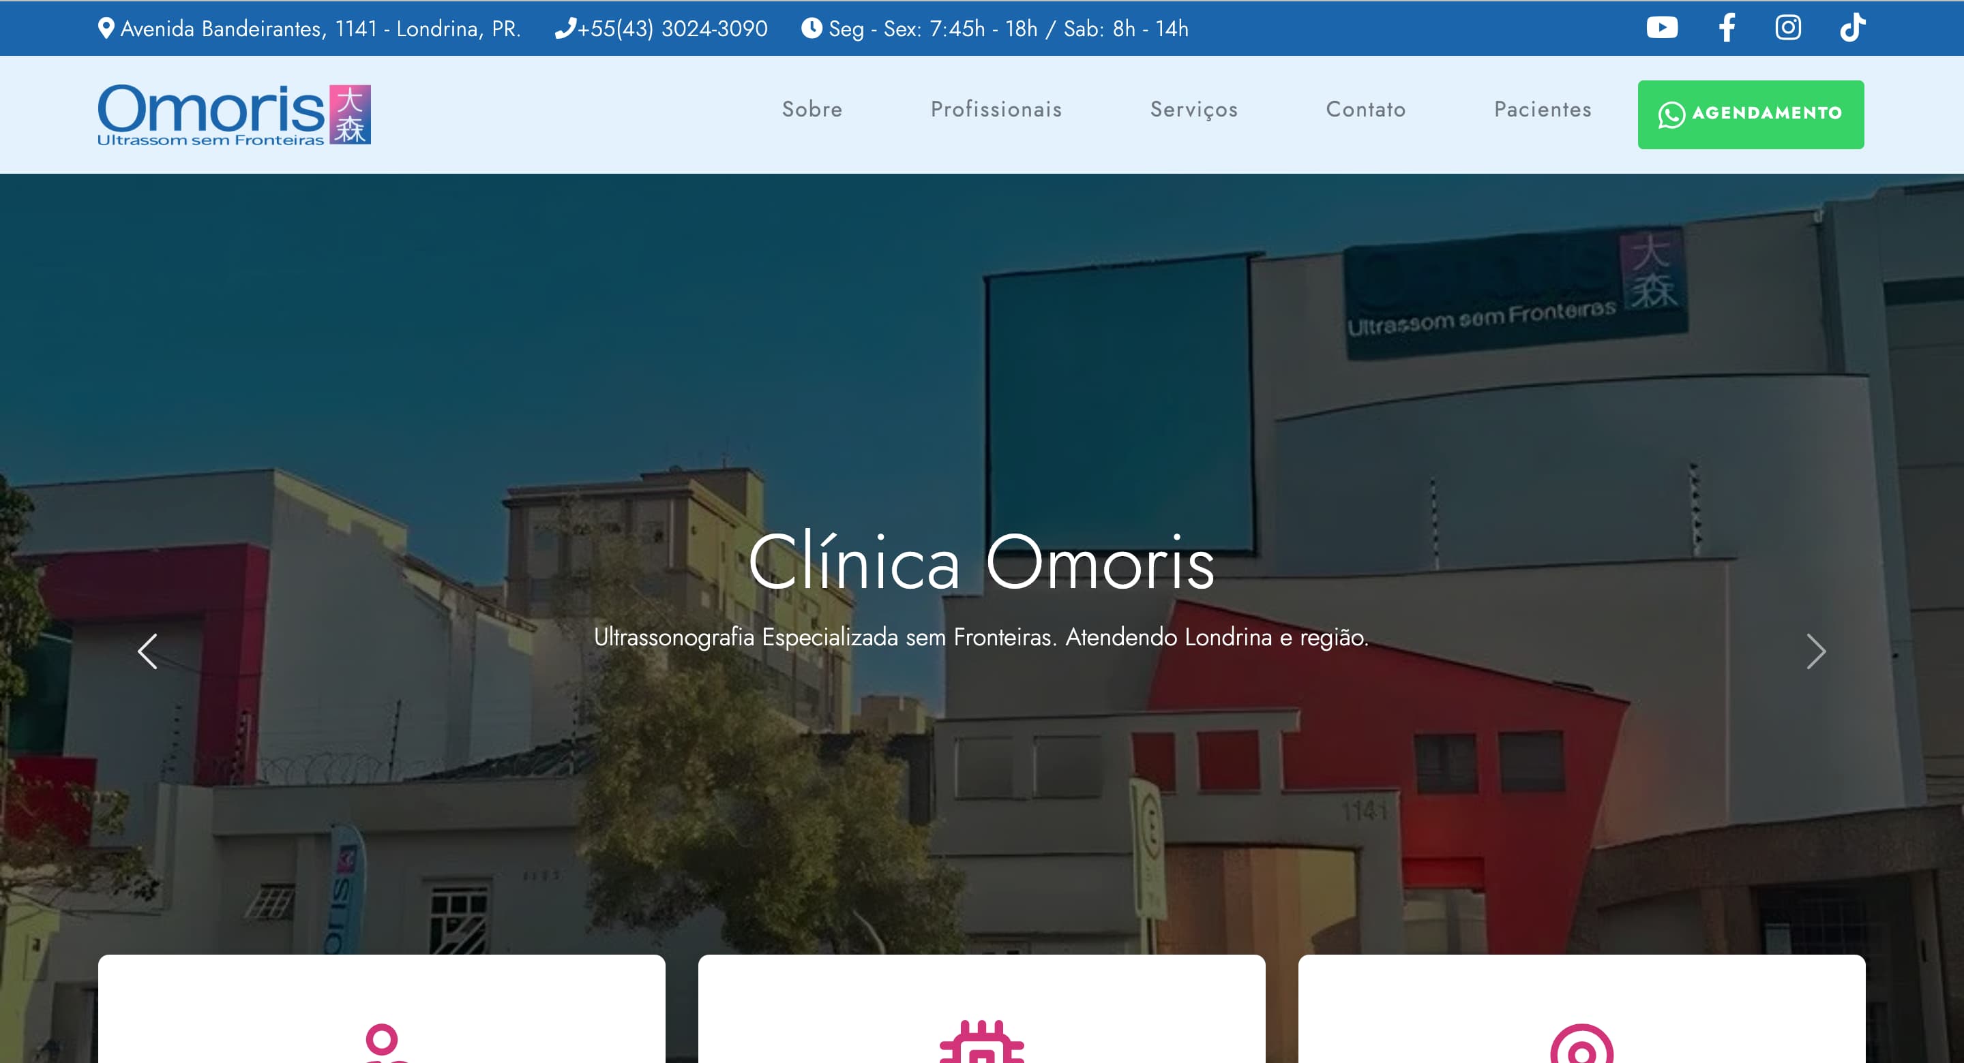Open the TikTok profile icon
This screenshot has width=1964, height=1063.
point(1853,27)
